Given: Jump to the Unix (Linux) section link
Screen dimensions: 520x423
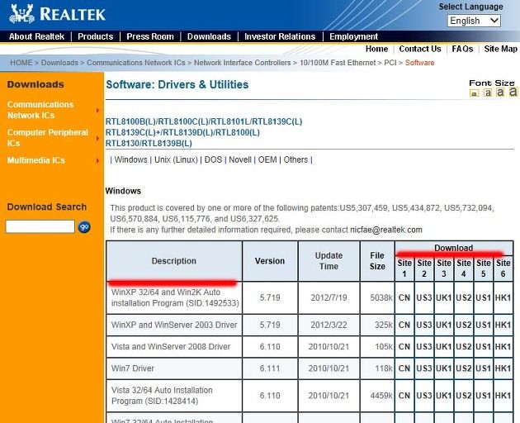Looking at the screenshot, I should (x=176, y=159).
